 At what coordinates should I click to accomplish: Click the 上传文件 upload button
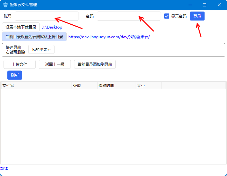pyautogui.click(x=20, y=64)
